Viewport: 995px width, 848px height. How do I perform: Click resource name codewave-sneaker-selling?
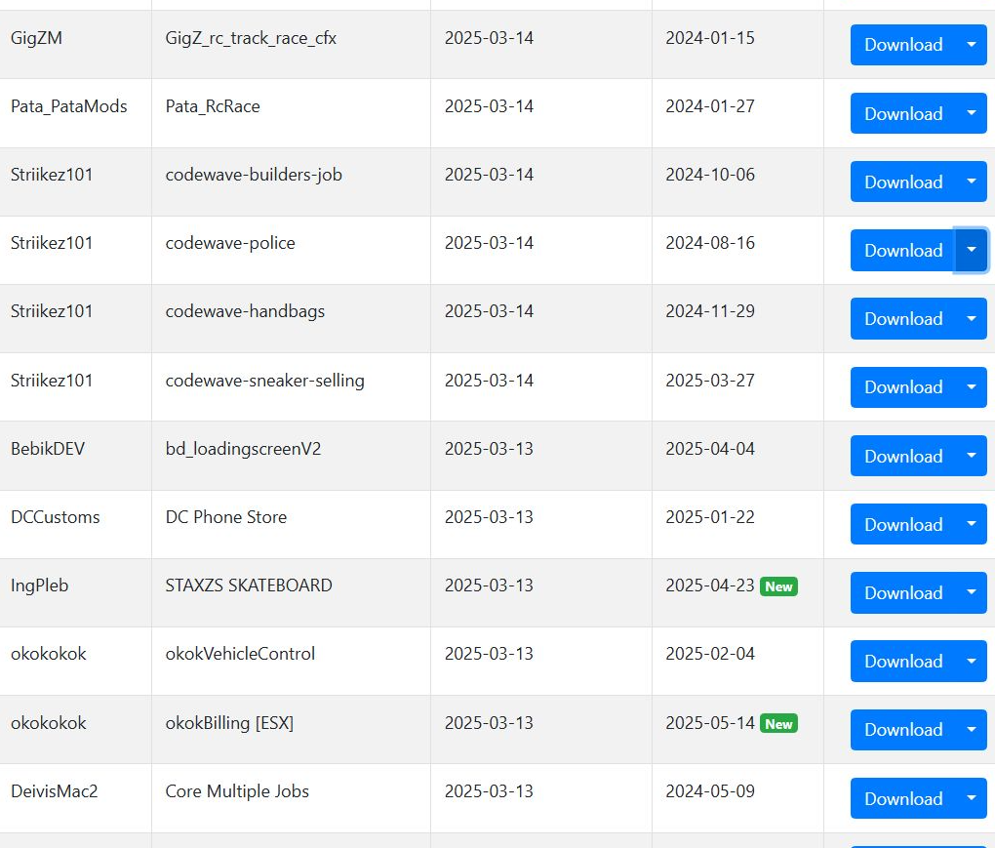point(264,381)
